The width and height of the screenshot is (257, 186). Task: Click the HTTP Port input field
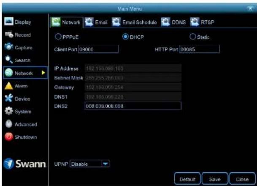point(200,49)
